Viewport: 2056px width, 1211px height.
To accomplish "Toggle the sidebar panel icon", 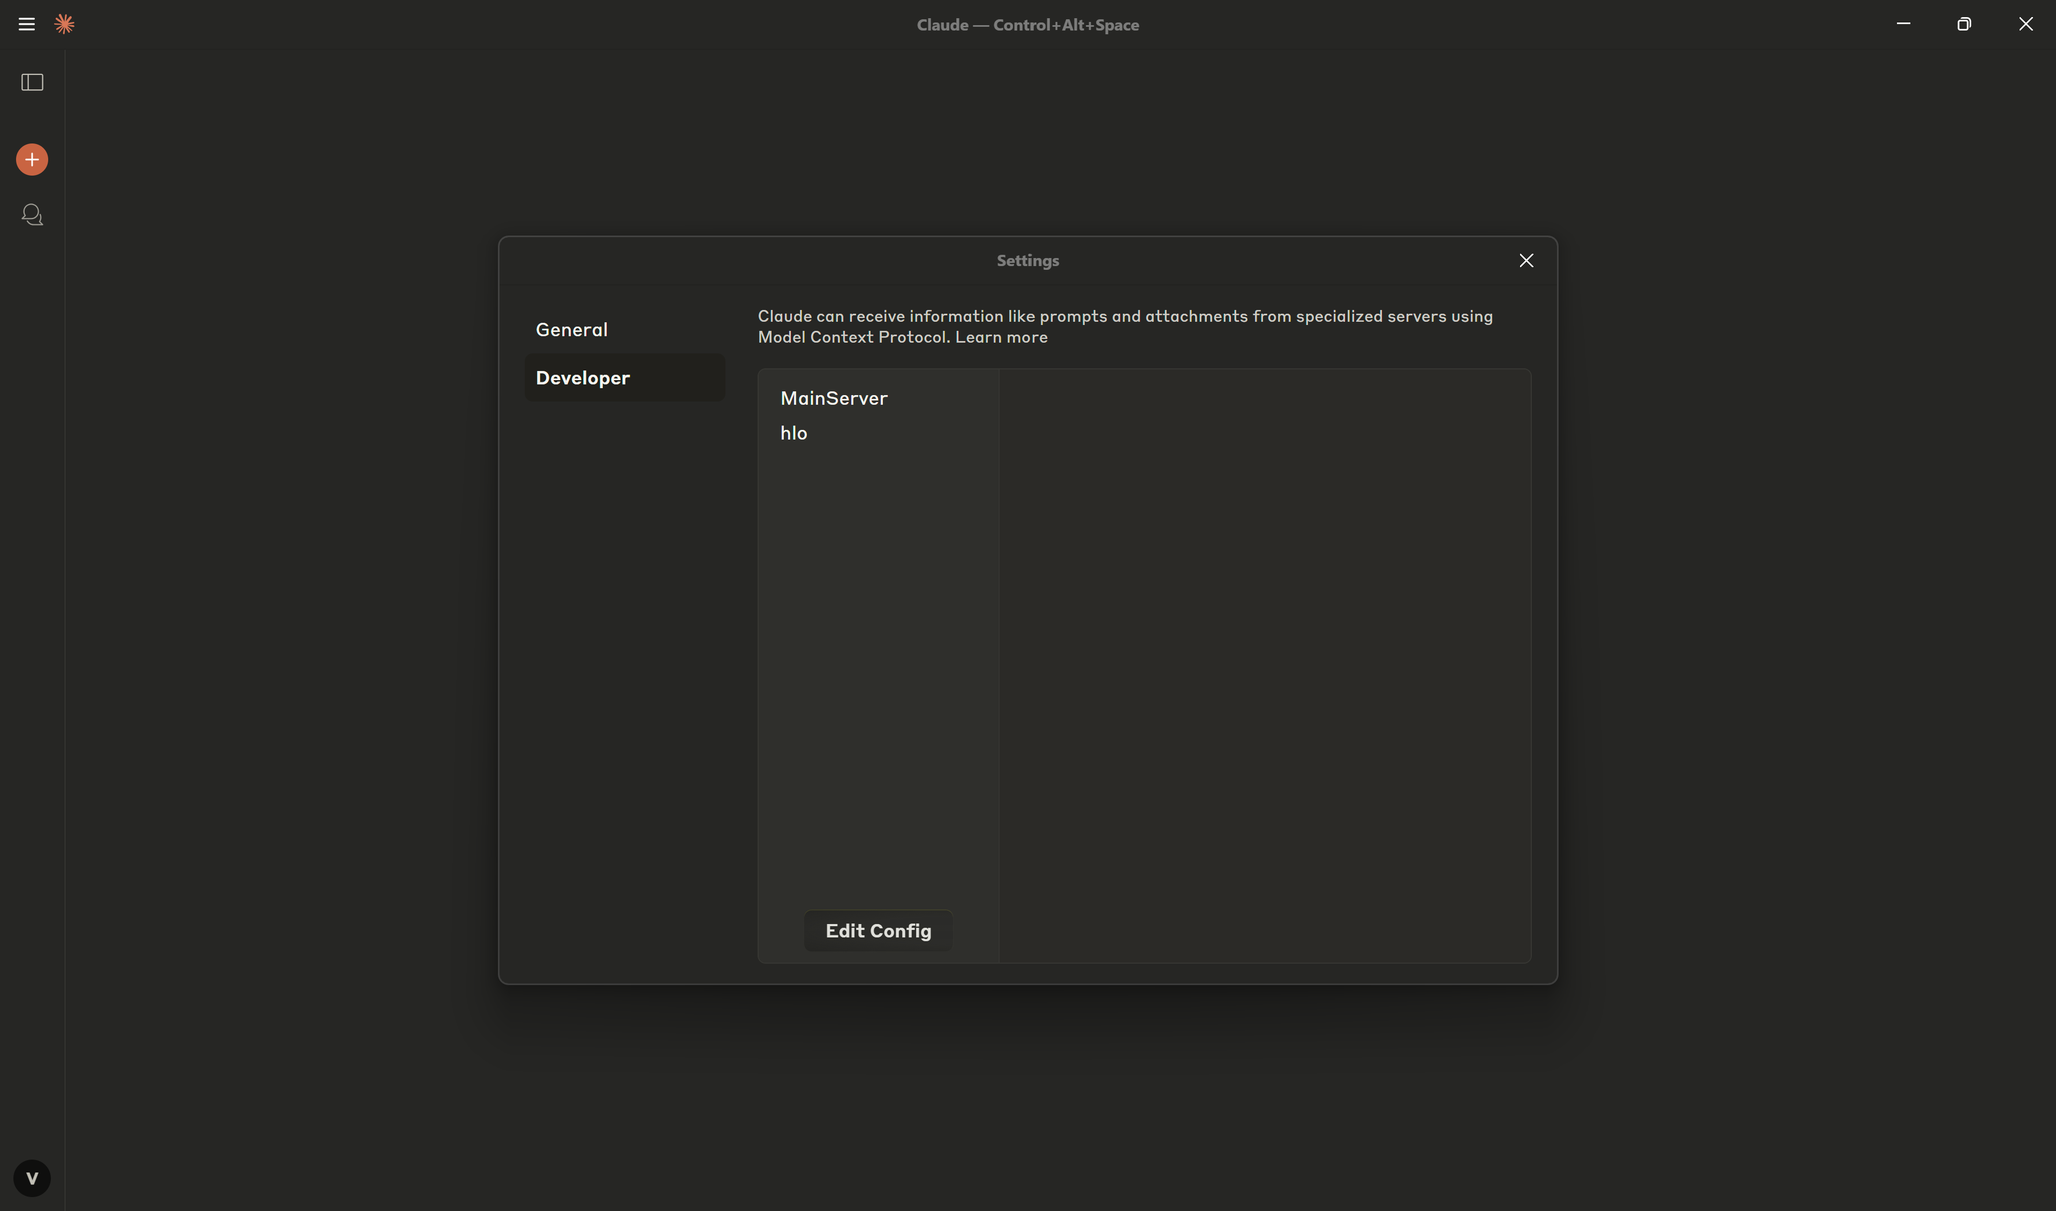I will click(x=32, y=82).
